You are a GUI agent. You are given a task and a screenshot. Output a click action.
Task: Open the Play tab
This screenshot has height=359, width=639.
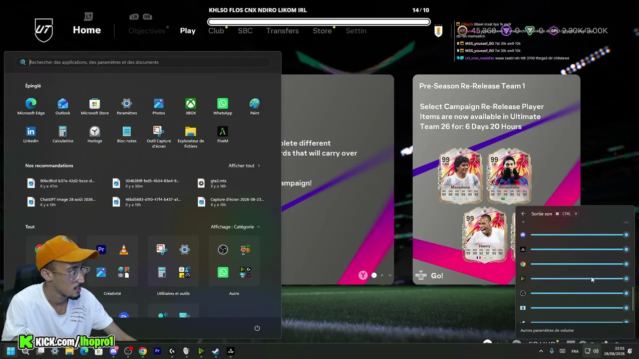tap(188, 31)
